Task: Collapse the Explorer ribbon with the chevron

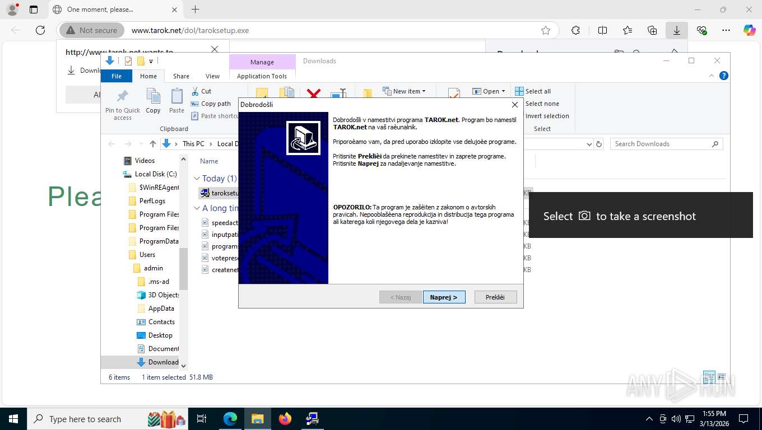Action: pyautogui.click(x=712, y=76)
